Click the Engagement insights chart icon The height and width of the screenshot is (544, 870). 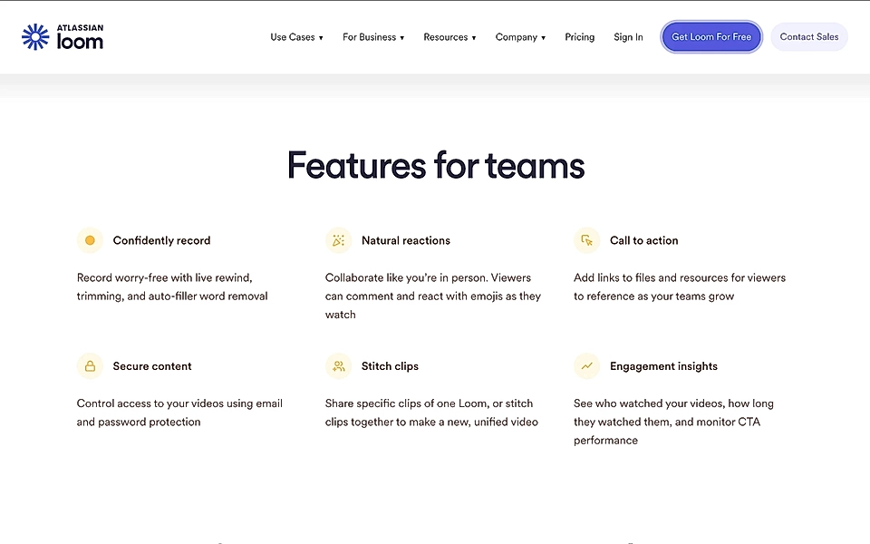pyautogui.click(x=586, y=366)
